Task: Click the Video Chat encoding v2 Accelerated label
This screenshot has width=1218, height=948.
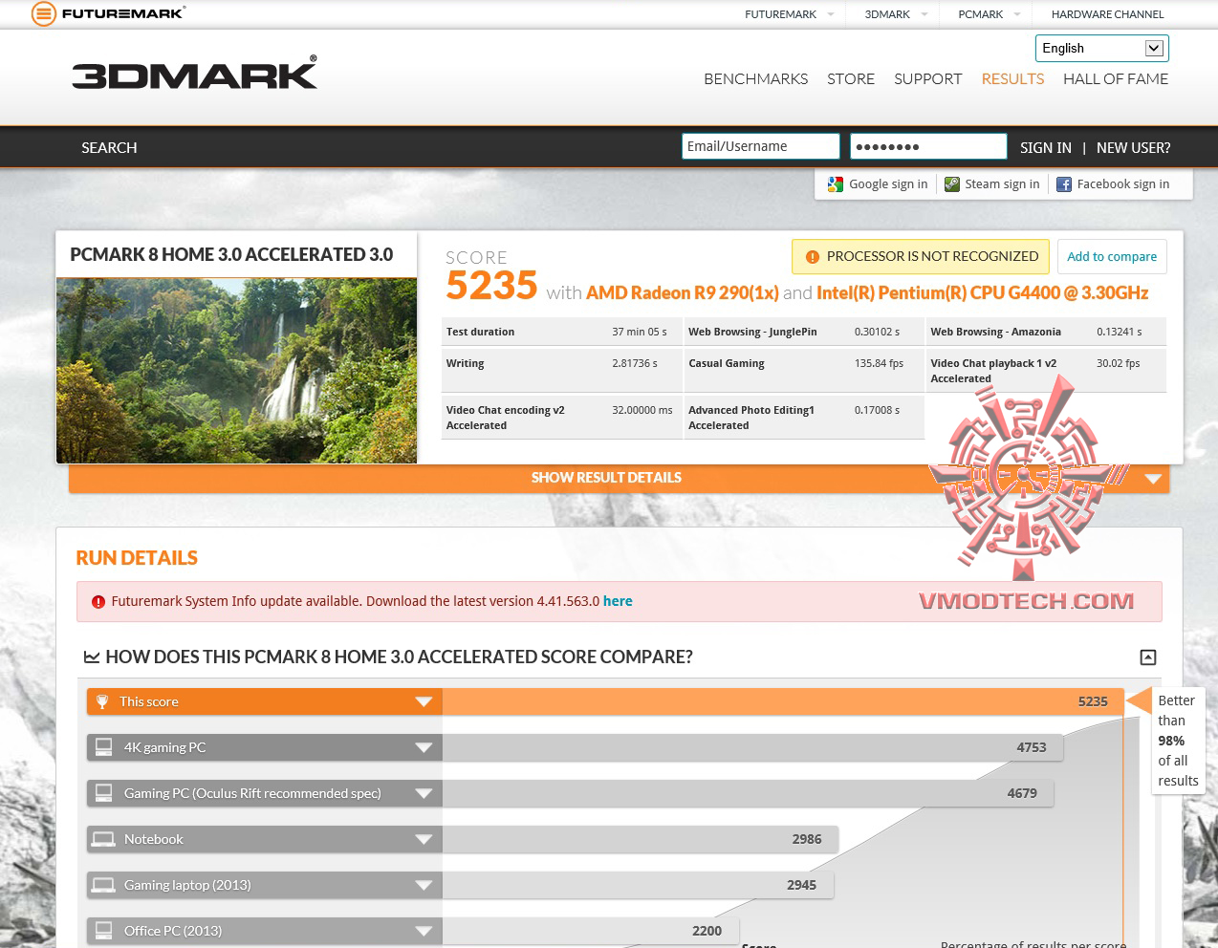Action: [x=505, y=419]
